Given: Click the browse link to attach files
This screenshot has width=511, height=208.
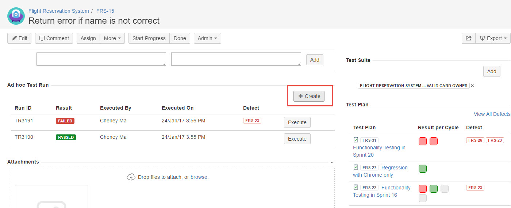Looking at the screenshot, I should 199,177.
